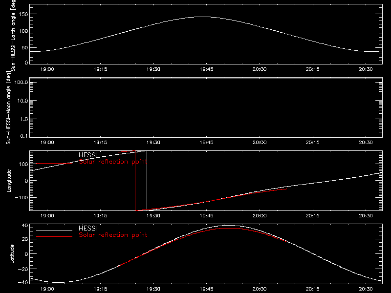Click 19:45 time label under Earth angle plot

click(x=206, y=69)
